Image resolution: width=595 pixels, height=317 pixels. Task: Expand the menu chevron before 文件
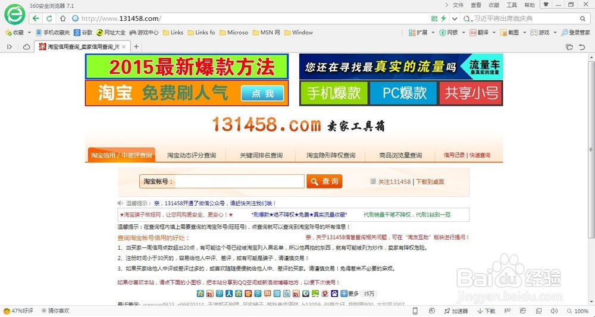447,5
